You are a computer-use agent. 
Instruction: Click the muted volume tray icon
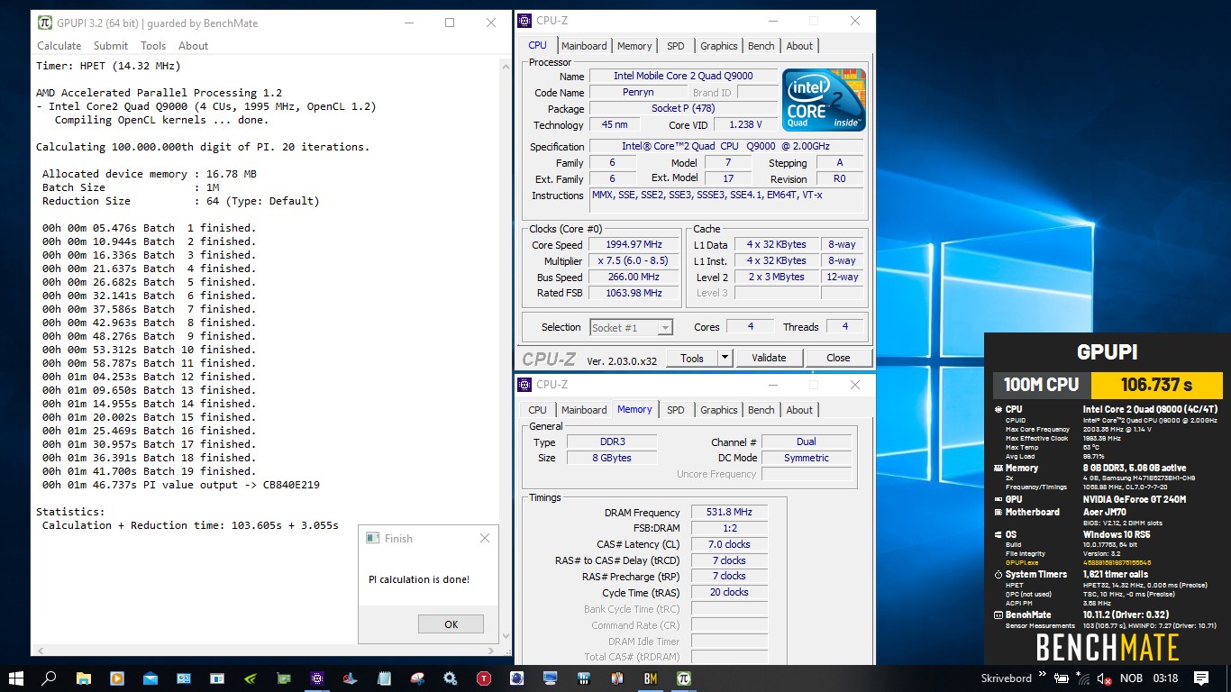tap(1103, 678)
